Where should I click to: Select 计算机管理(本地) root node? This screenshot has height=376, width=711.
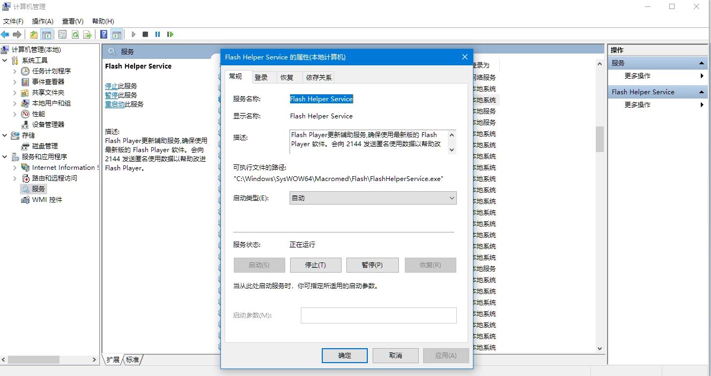pyautogui.click(x=36, y=50)
